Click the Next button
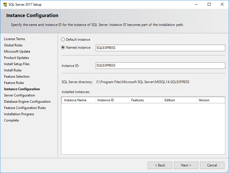229x173 pixels. coord(186,165)
